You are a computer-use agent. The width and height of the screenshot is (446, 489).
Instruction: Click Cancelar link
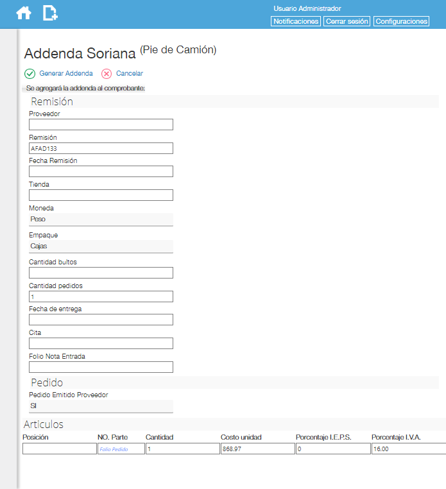click(x=130, y=73)
